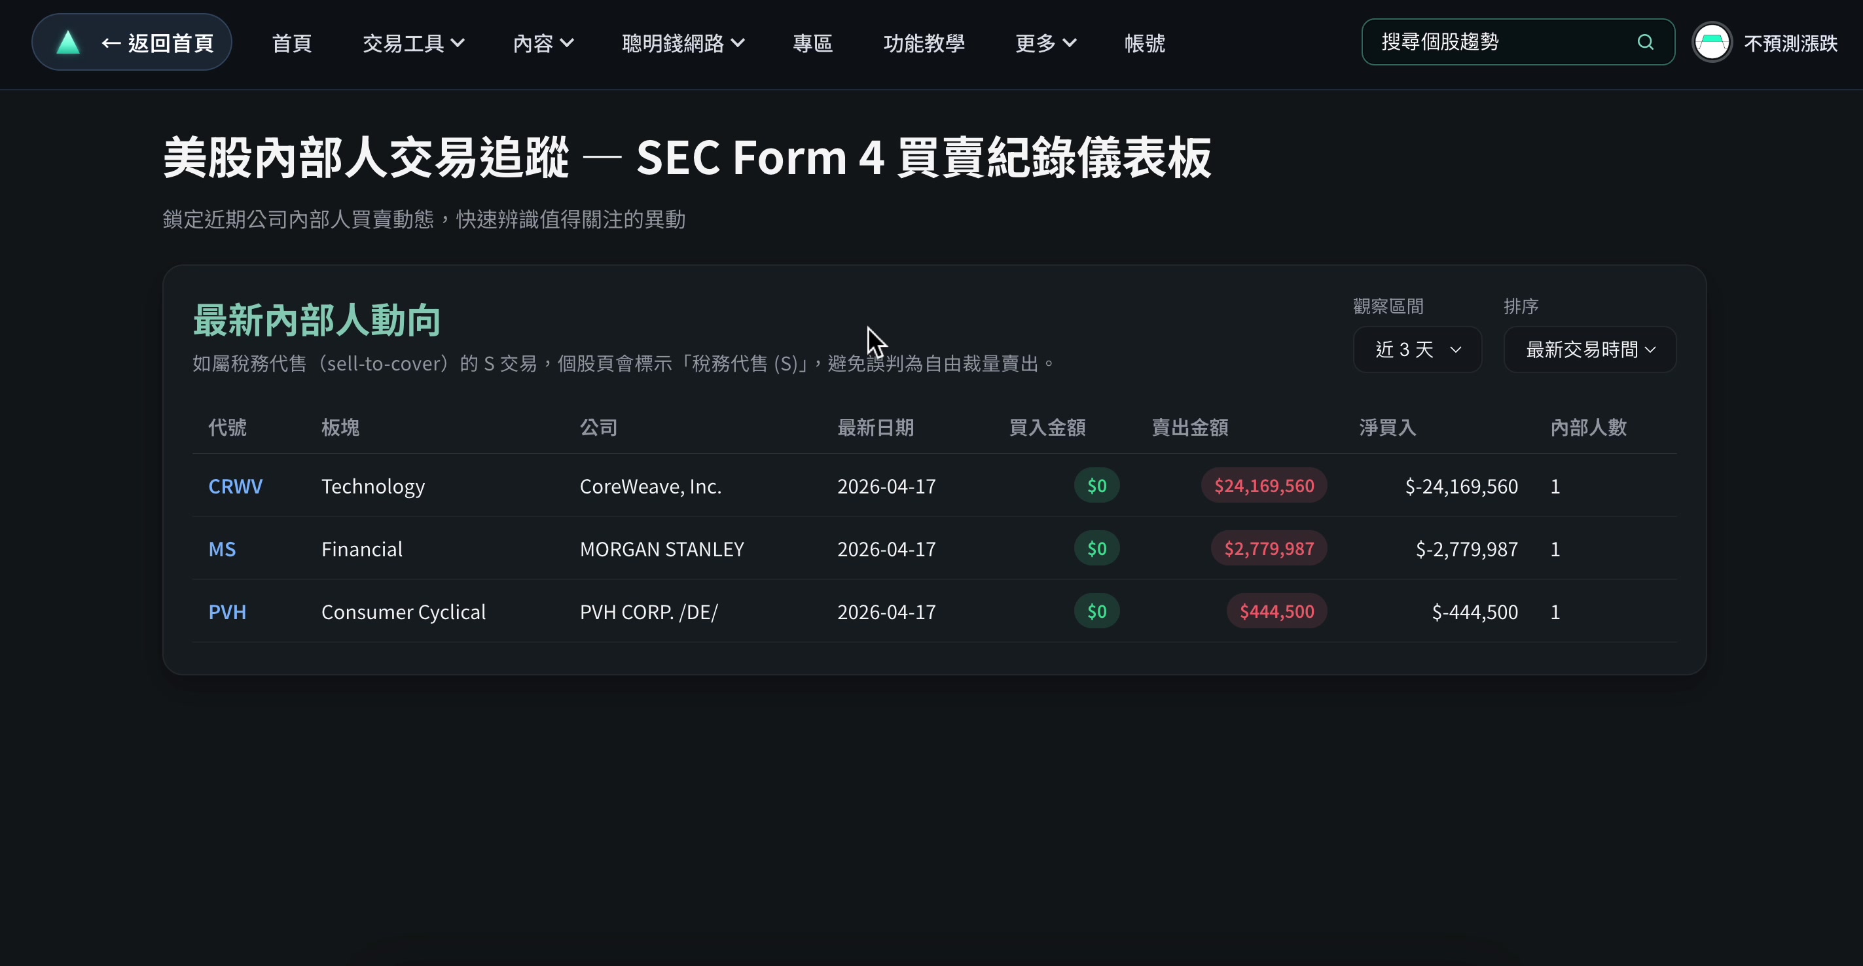The width and height of the screenshot is (1863, 966).
Task: Click the green triangle logo icon
Action: tap(68, 43)
